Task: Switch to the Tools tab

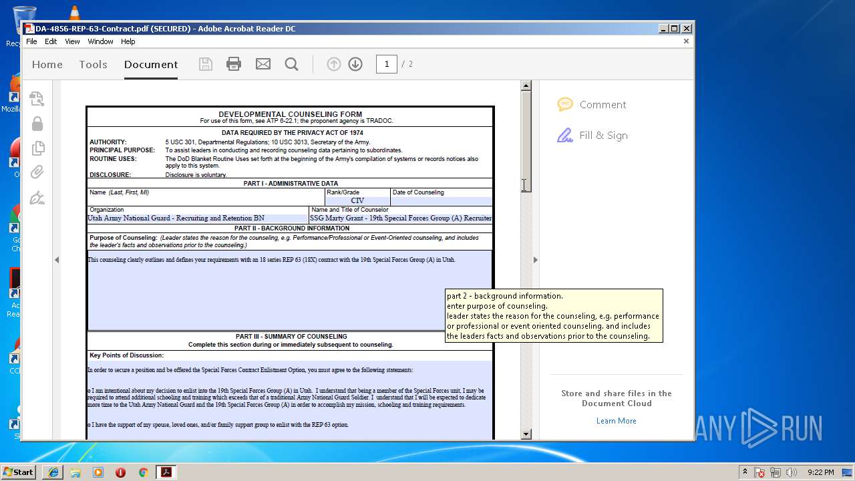Action: pyautogui.click(x=93, y=64)
